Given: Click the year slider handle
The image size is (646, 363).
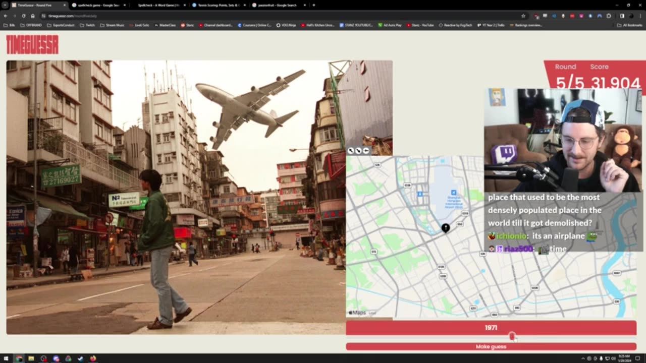Looking at the screenshot, I should (512, 336).
